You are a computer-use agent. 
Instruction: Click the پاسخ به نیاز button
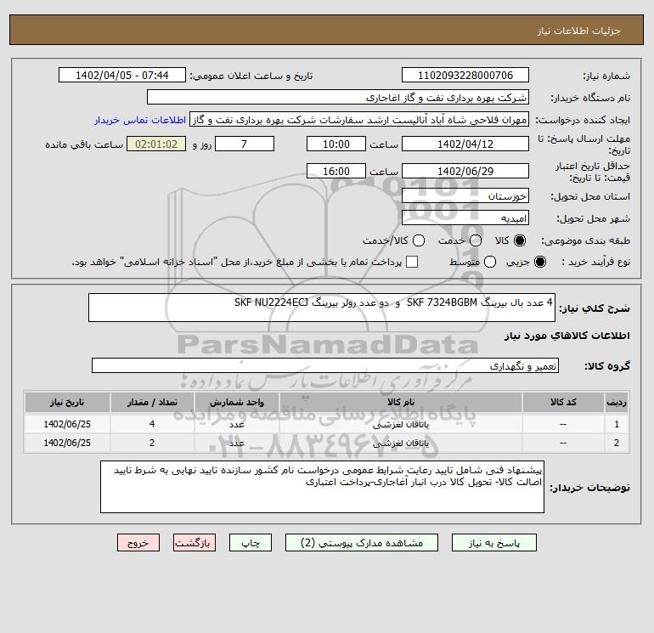(x=493, y=542)
